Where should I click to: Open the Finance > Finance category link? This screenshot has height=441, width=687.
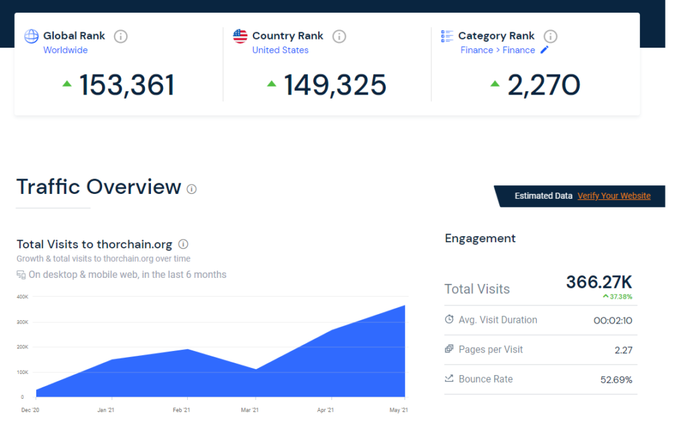tap(498, 50)
